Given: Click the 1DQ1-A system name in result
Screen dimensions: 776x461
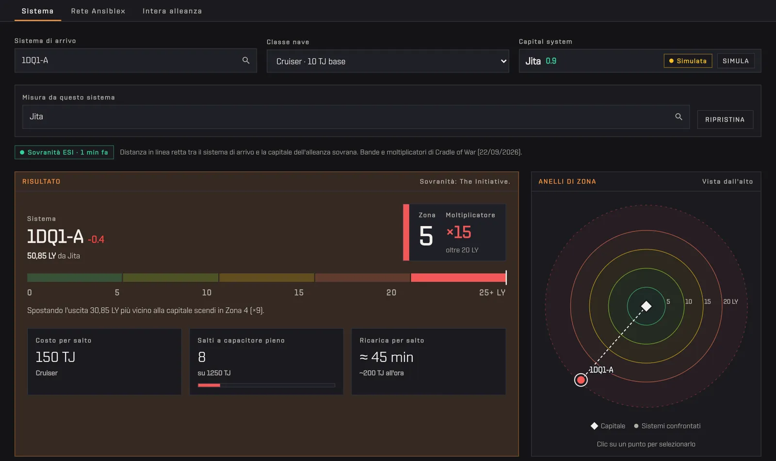Looking at the screenshot, I should pos(55,236).
